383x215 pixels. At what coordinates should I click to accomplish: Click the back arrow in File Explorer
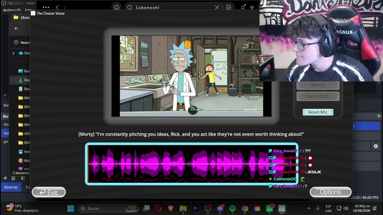(x=16, y=28)
